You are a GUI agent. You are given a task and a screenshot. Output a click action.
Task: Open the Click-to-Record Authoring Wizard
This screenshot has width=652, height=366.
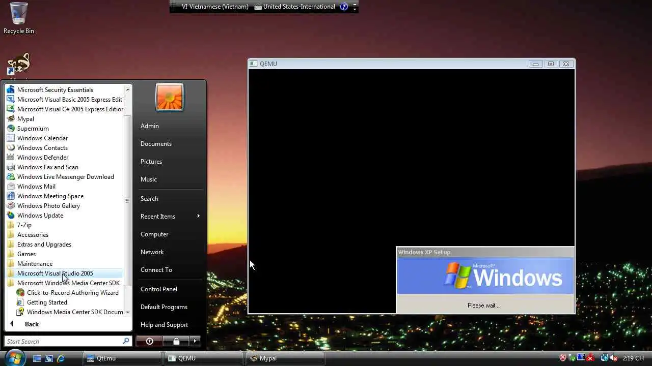point(69,293)
